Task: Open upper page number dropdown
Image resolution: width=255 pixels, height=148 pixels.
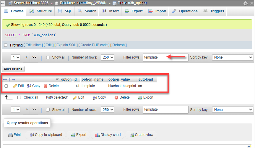Action: pyautogui.click(x=16, y=57)
